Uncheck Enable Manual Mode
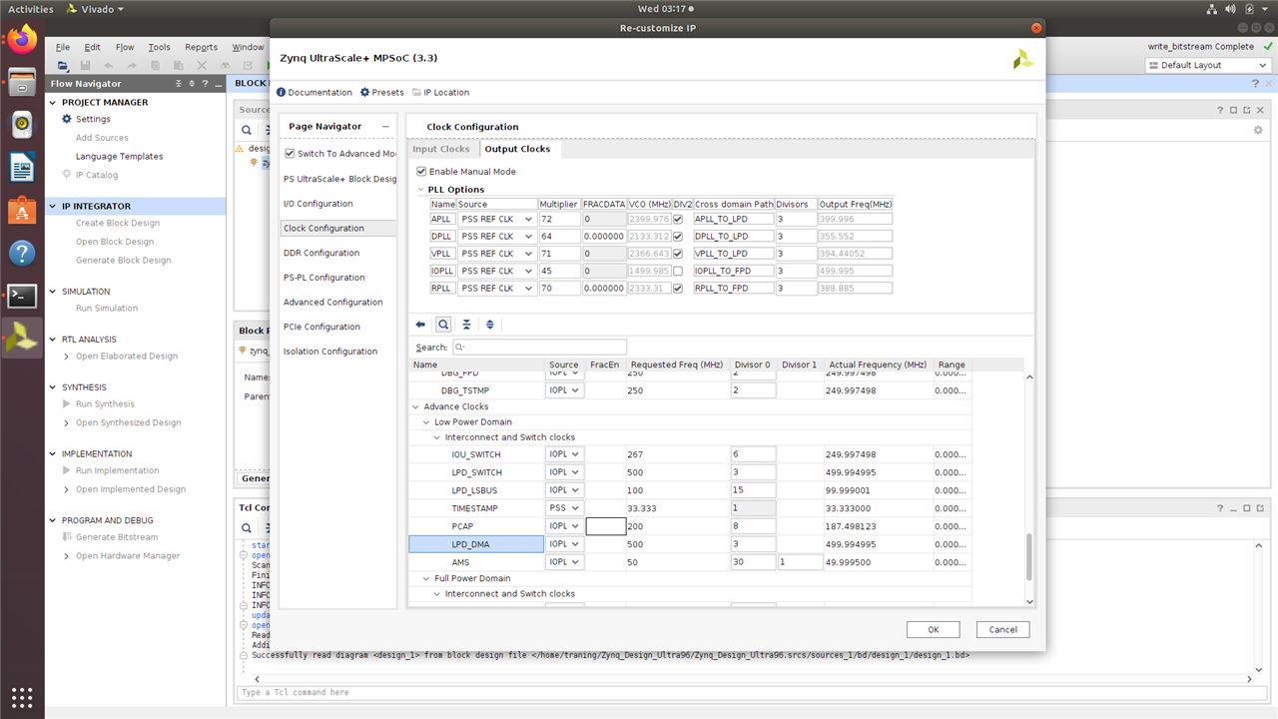The height and width of the screenshot is (719, 1278). 421,172
